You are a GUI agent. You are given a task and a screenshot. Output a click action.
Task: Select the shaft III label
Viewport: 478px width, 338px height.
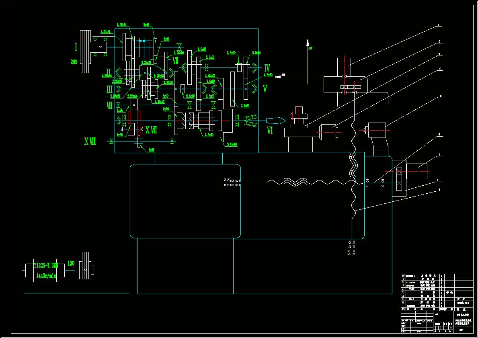point(109,90)
